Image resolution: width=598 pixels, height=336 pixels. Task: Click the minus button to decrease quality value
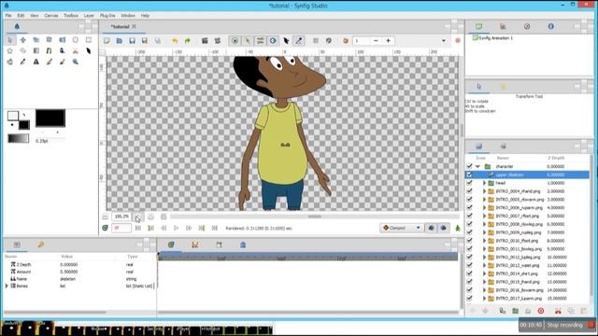[376, 41]
